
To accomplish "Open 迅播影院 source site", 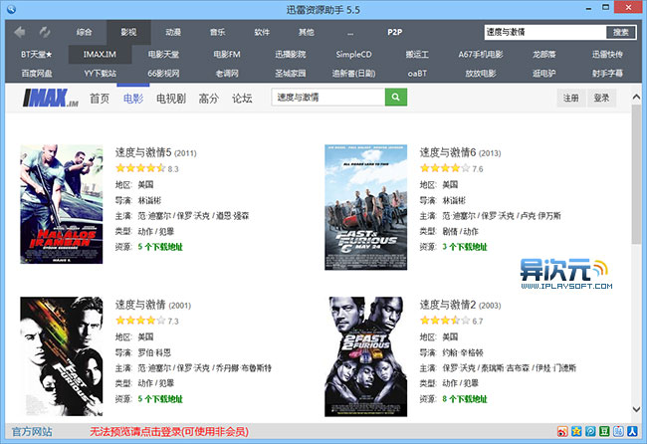I will pyautogui.click(x=291, y=54).
